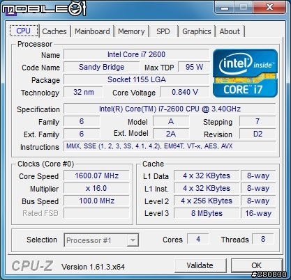Click the Level 2 '8-way' associativity value
This screenshot has height=280, width=291.
click(x=258, y=201)
